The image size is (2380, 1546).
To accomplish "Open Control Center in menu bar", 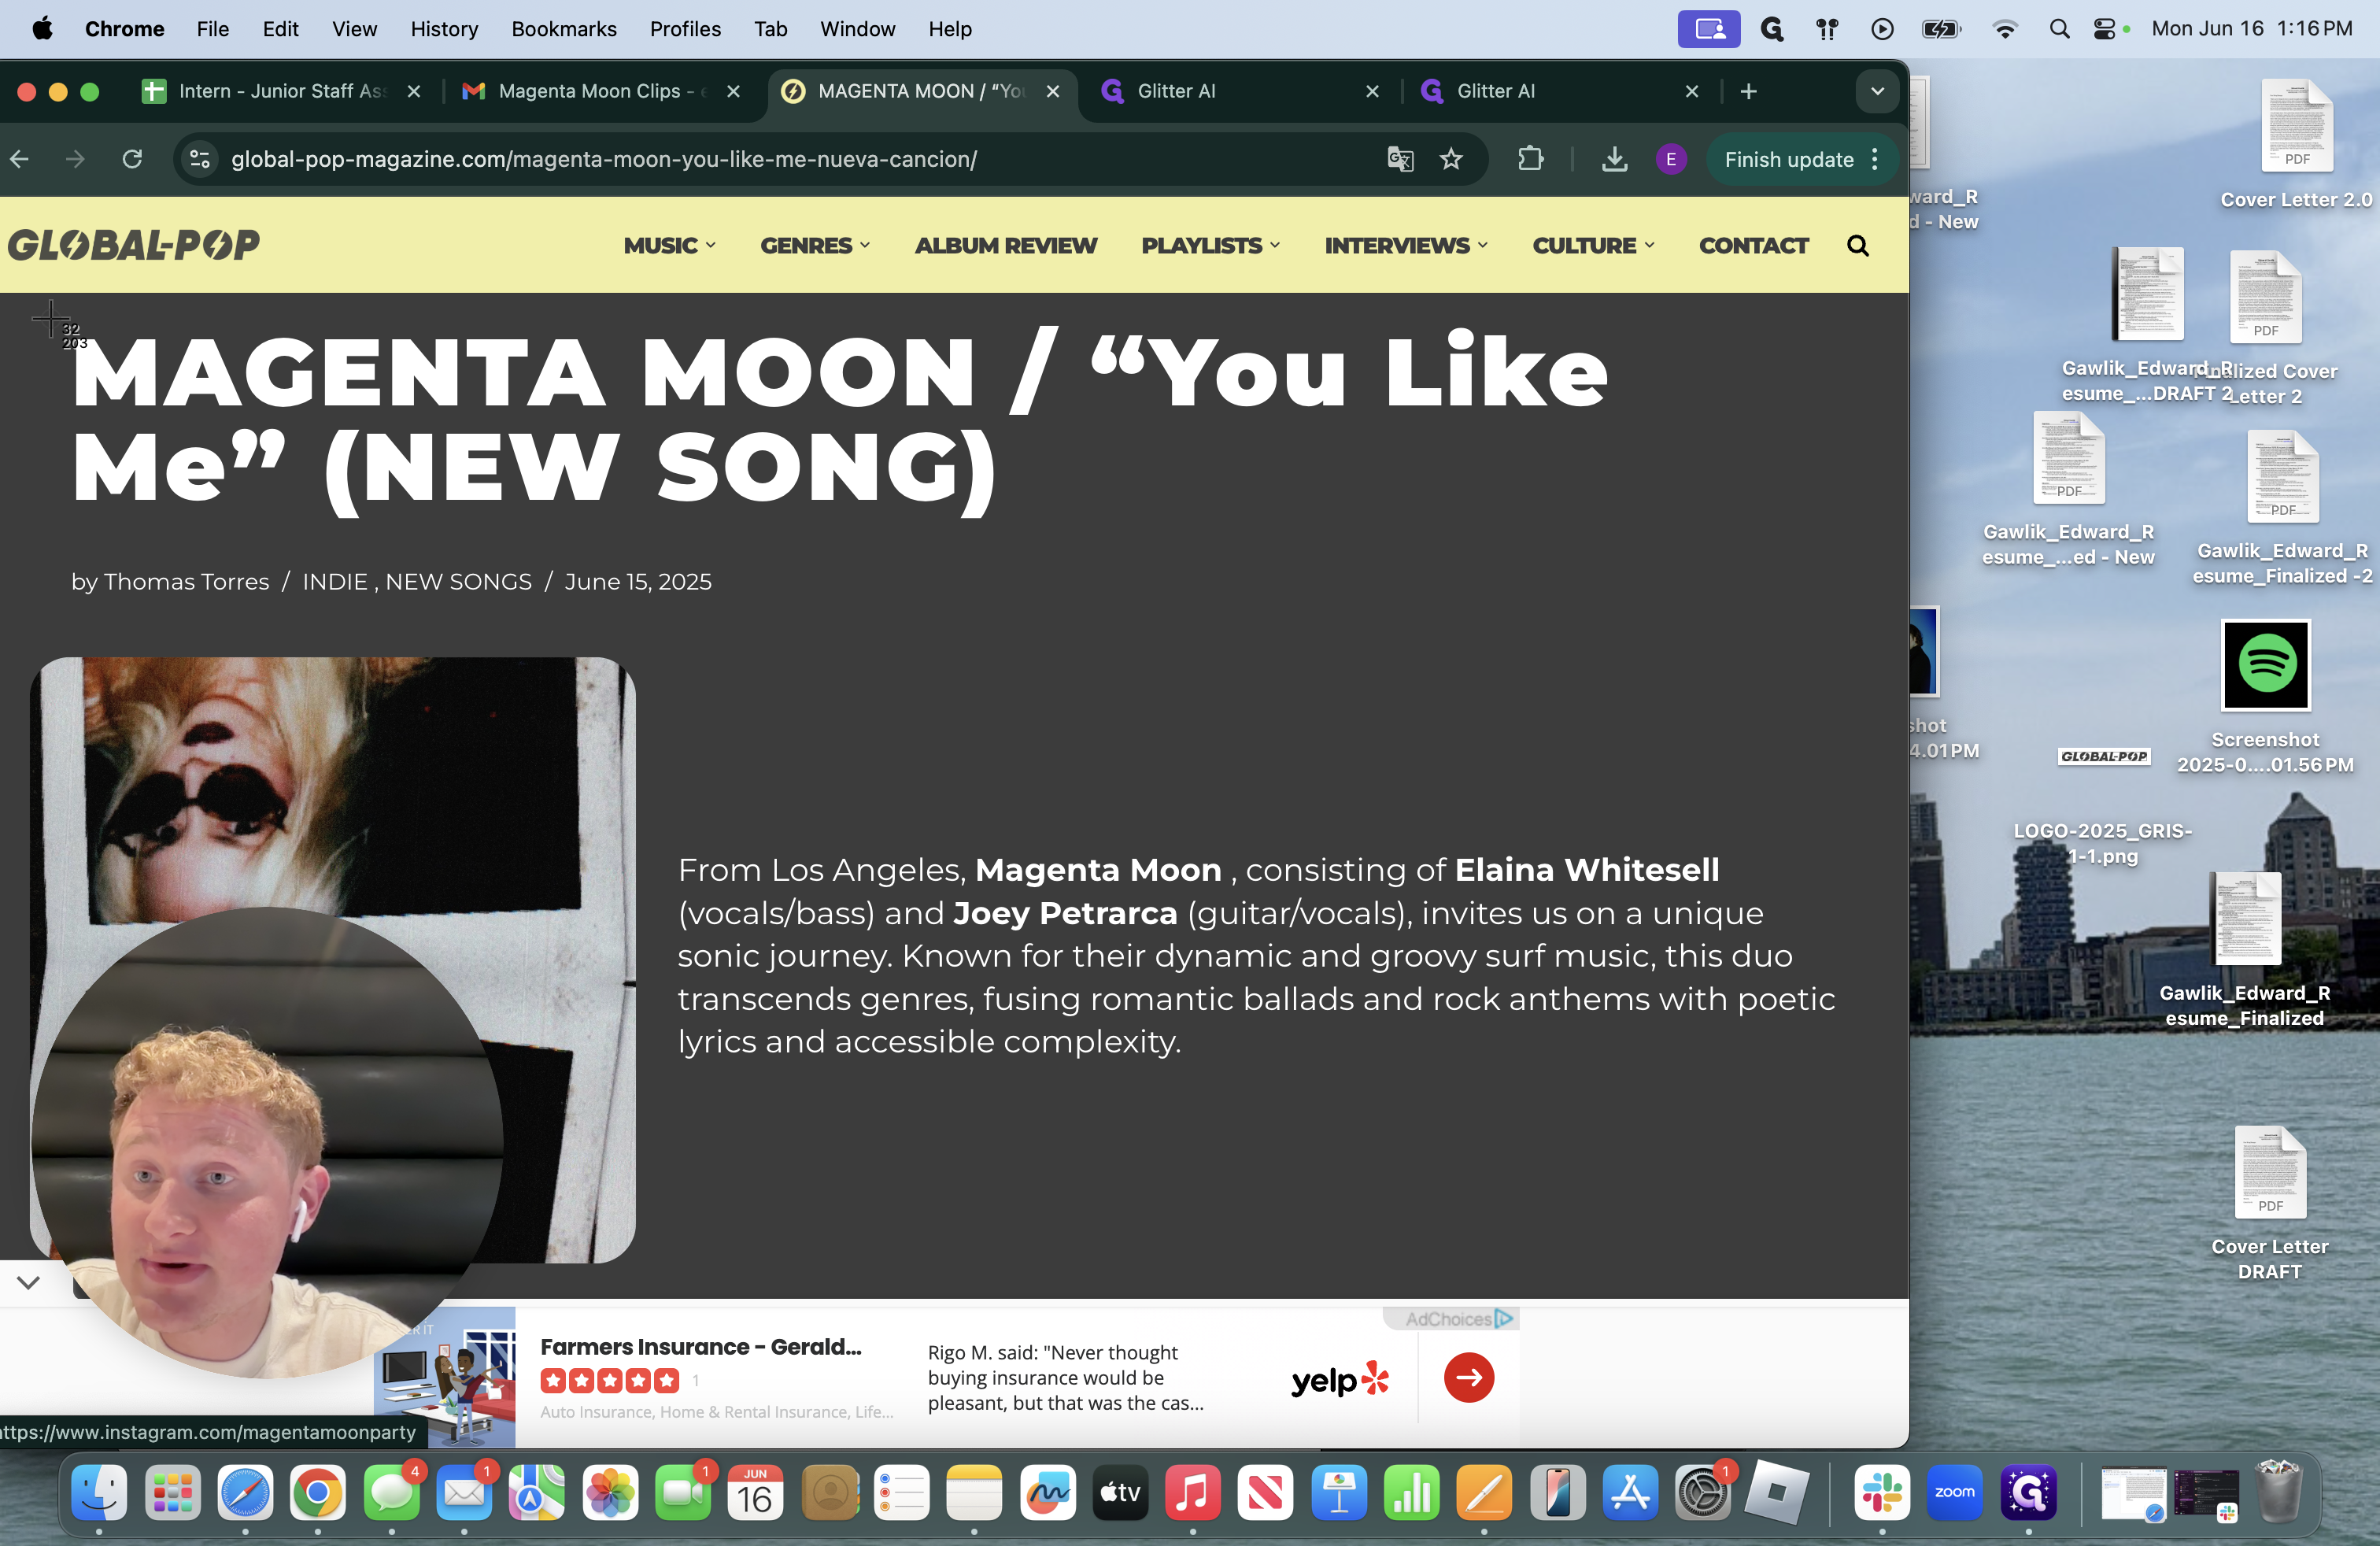I will pyautogui.click(x=2104, y=29).
